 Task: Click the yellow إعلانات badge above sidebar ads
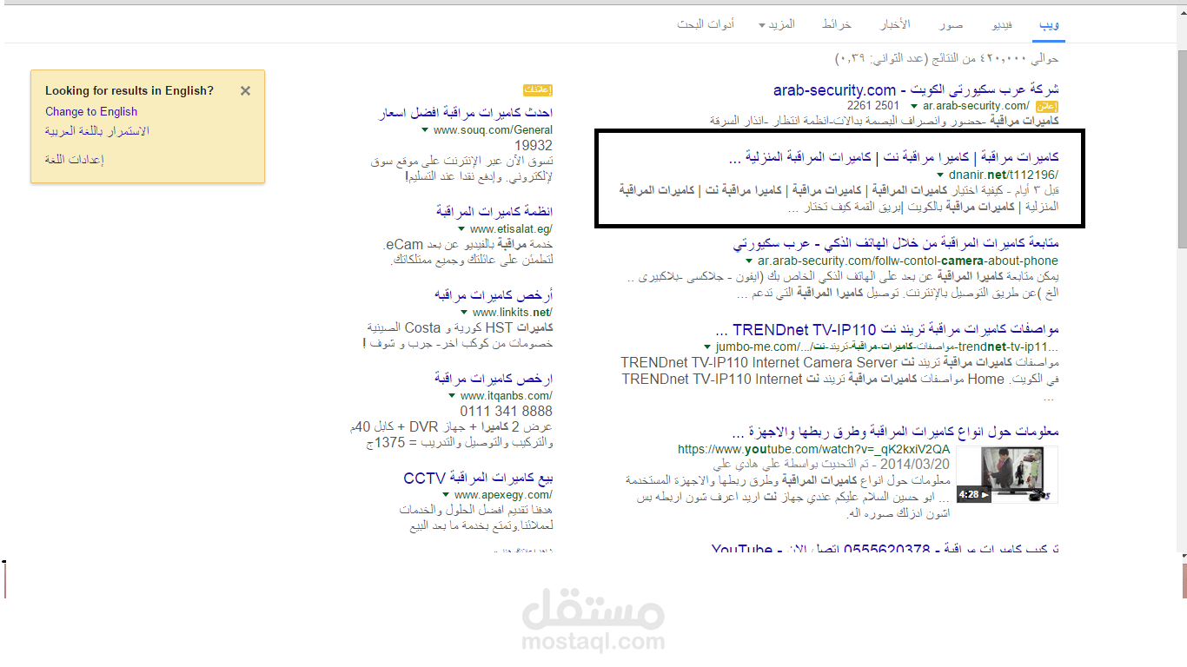click(538, 90)
